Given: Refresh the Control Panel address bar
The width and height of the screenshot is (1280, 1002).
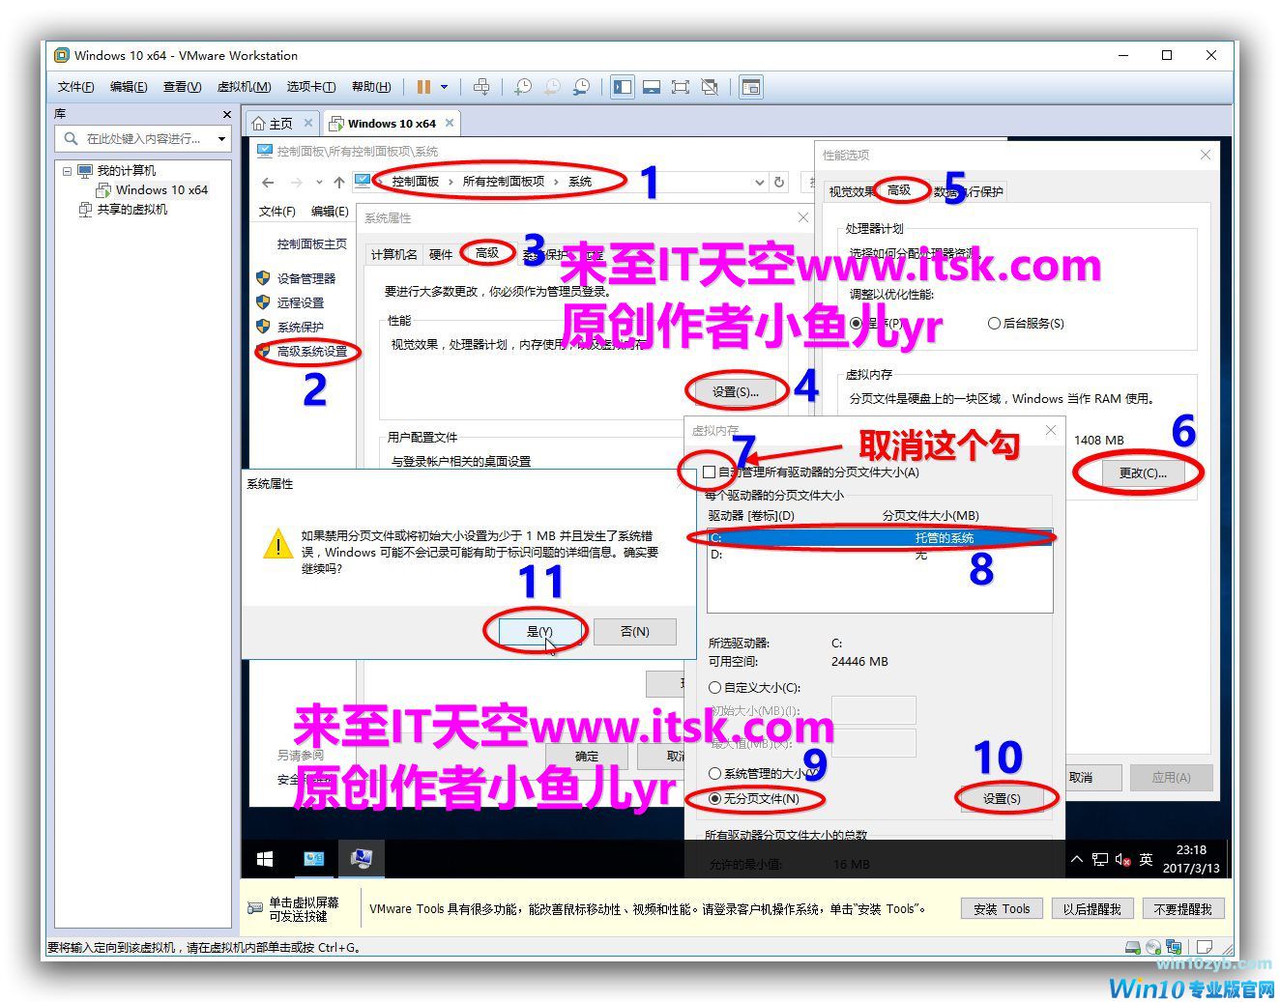Looking at the screenshot, I should [779, 182].
